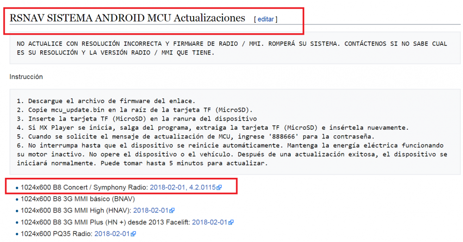Click step '6. No interrumpa hasta que el dispositivo'
The width and height of the screenshot is (463, 242).
tap(232, 154)
